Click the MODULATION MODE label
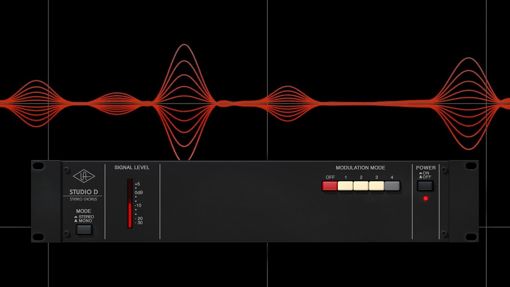The width and height of the screenshot is (510, 287). tap(361, 168)
